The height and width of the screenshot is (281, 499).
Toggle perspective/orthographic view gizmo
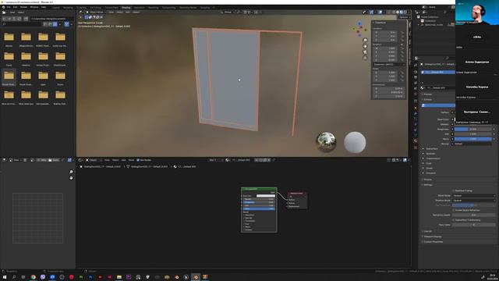[365, 58]
